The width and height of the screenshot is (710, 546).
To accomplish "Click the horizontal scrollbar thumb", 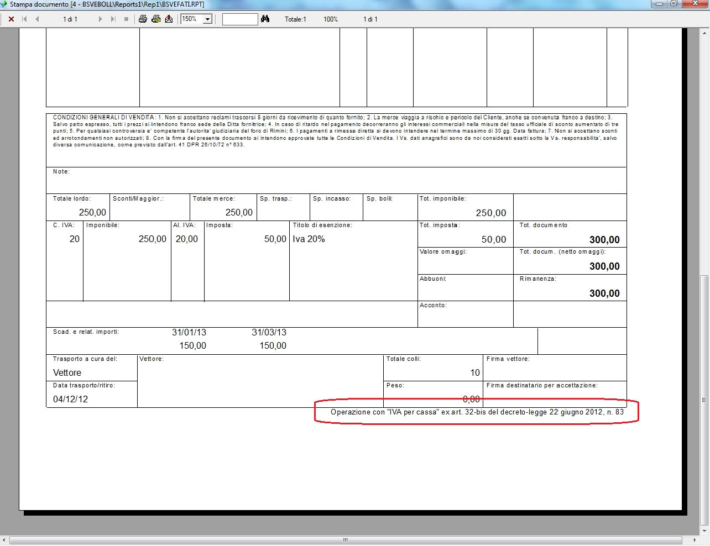I will click(x=346, y=540).
